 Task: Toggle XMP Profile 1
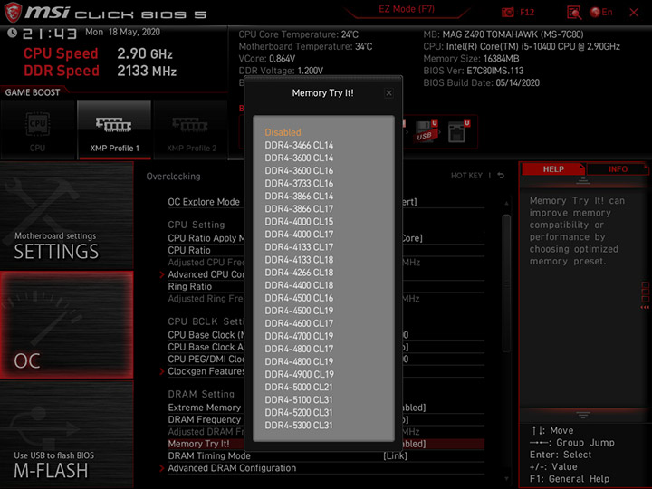pos(114,129)
